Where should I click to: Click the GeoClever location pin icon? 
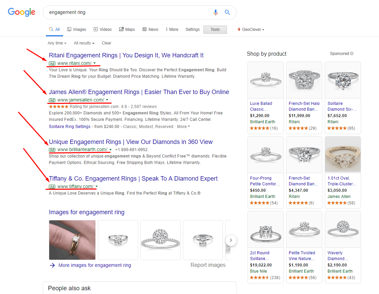point(239,30)
